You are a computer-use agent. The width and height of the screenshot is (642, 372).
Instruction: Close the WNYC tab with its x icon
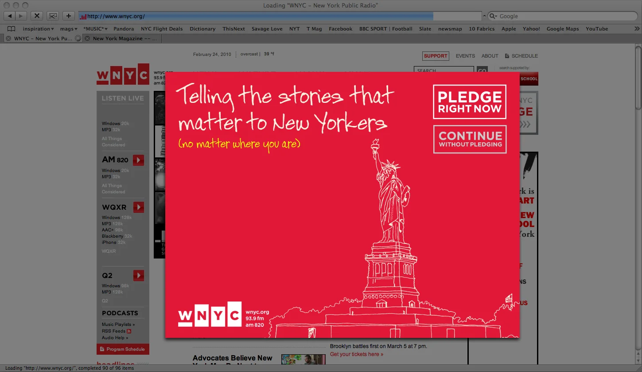point(8,39)
